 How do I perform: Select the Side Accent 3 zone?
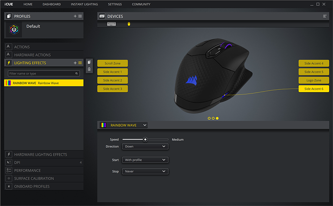tap(113, 89)
